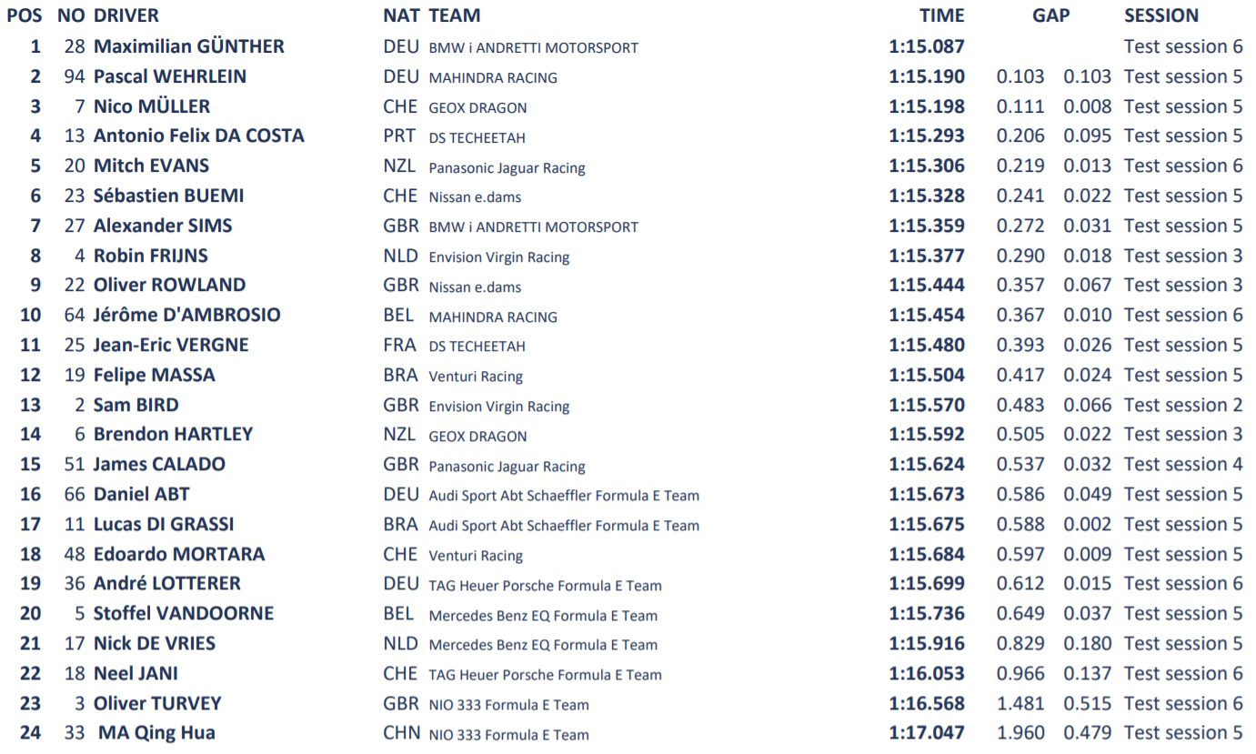Click Robin FRIJNS' Envision Virgin Racing team
1256x754 pixels.
(498, 256)
